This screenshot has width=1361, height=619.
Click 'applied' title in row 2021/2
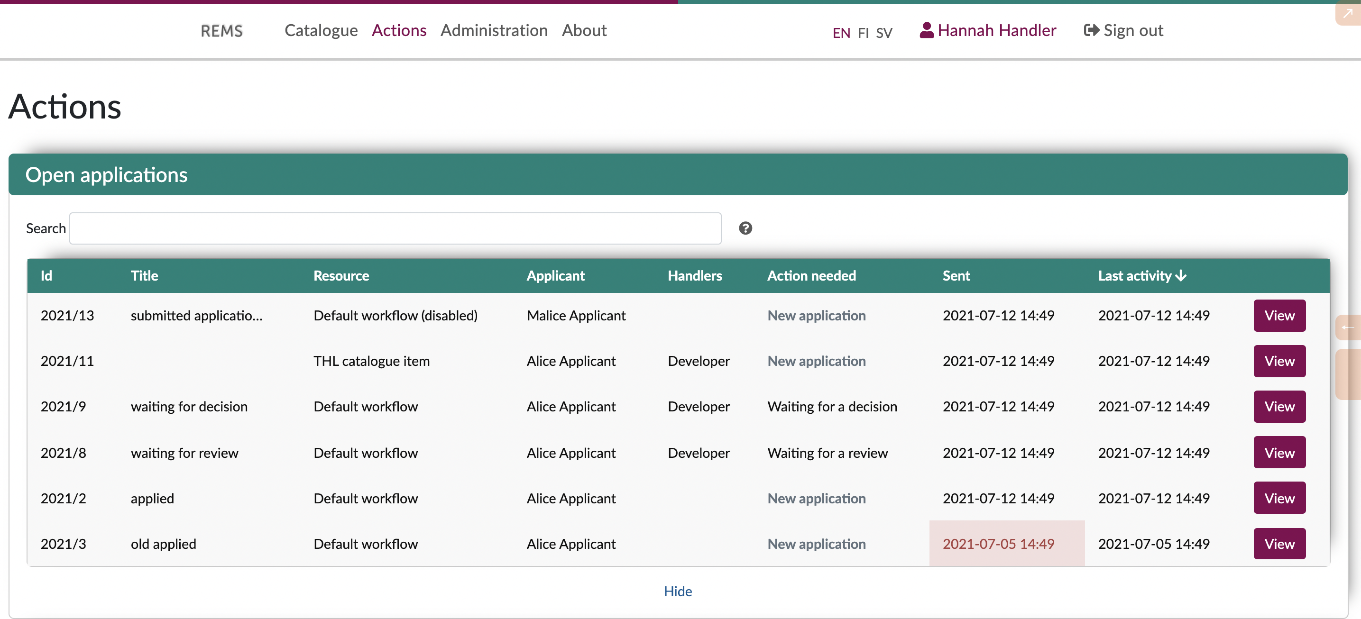coord(152,499)
